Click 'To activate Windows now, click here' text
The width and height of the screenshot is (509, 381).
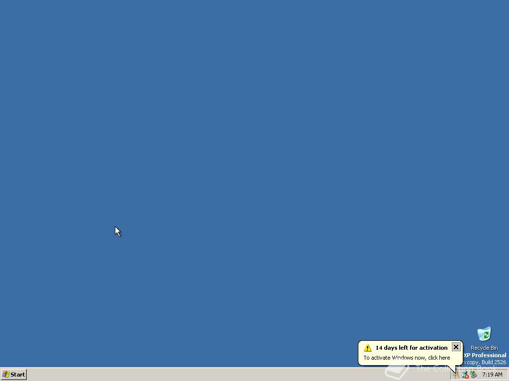(x=407, y=358)
